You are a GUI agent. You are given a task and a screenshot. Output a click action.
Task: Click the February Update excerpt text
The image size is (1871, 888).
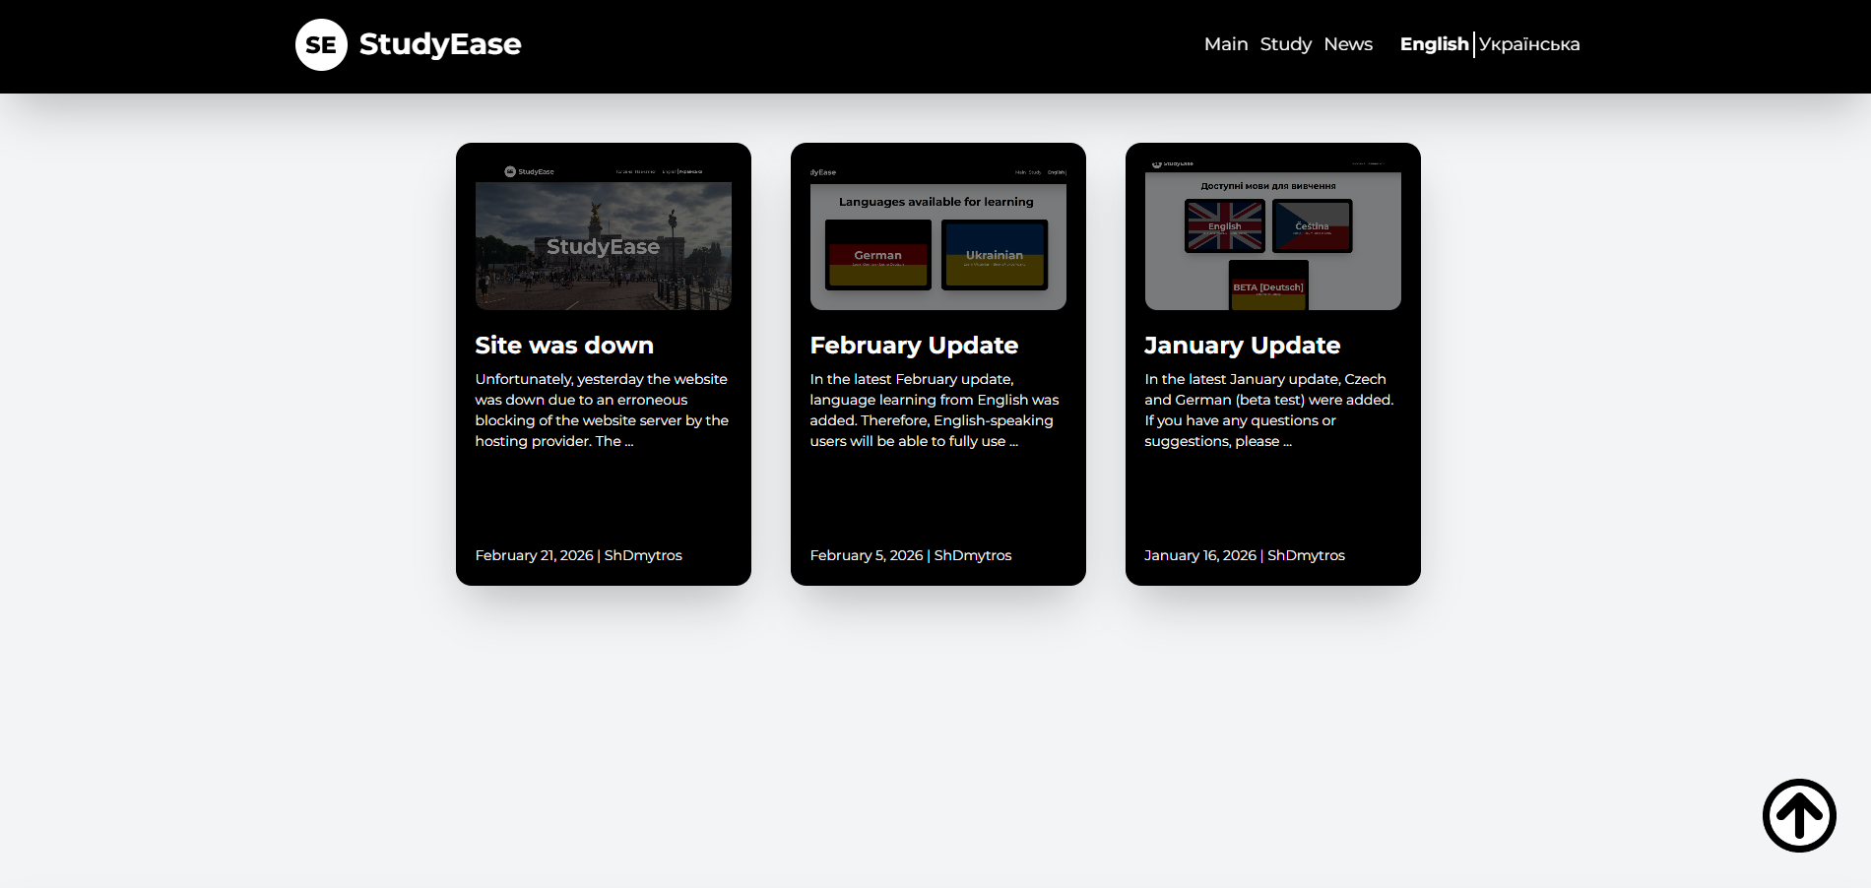pos(934,411)
